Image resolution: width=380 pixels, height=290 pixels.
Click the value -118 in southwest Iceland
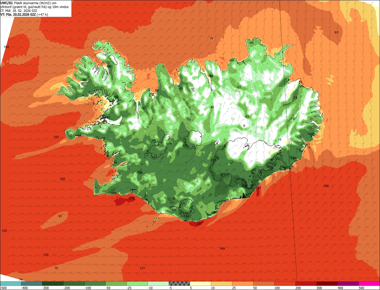pos(140,173)
